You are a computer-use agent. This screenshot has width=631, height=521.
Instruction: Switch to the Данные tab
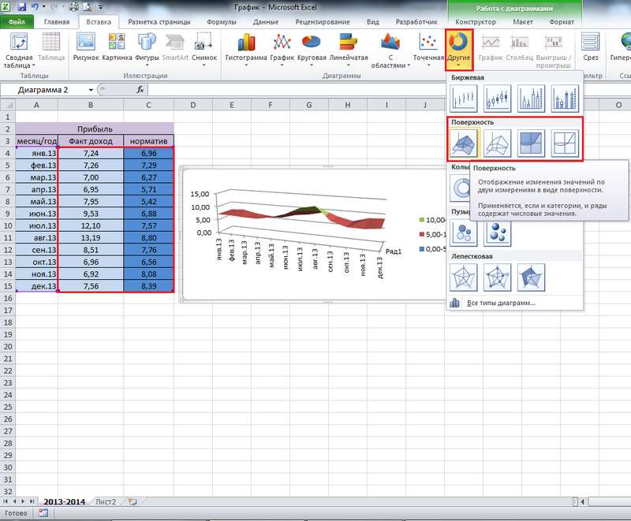(266, 22)
